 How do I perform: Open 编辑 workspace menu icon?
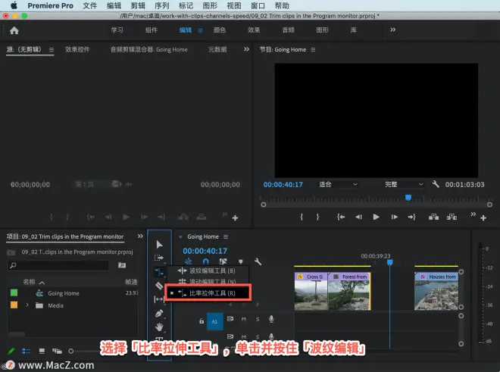pyautogui.click(x=201, y=30)
